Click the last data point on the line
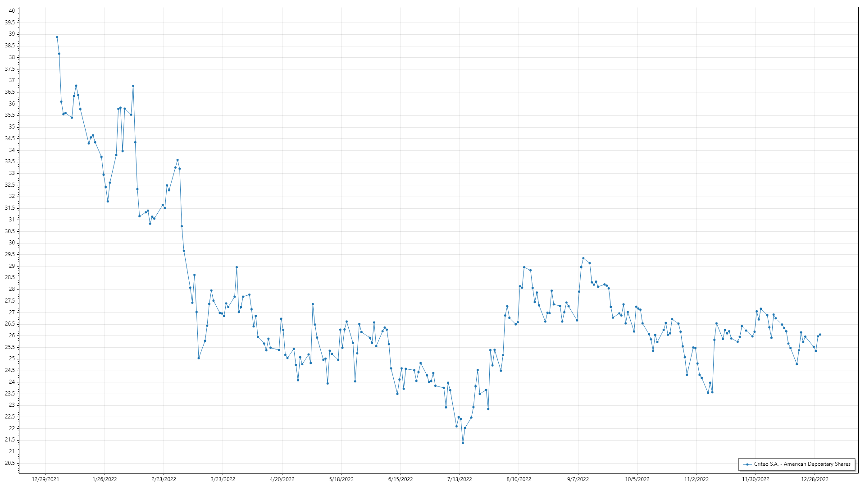 point(820,335)
